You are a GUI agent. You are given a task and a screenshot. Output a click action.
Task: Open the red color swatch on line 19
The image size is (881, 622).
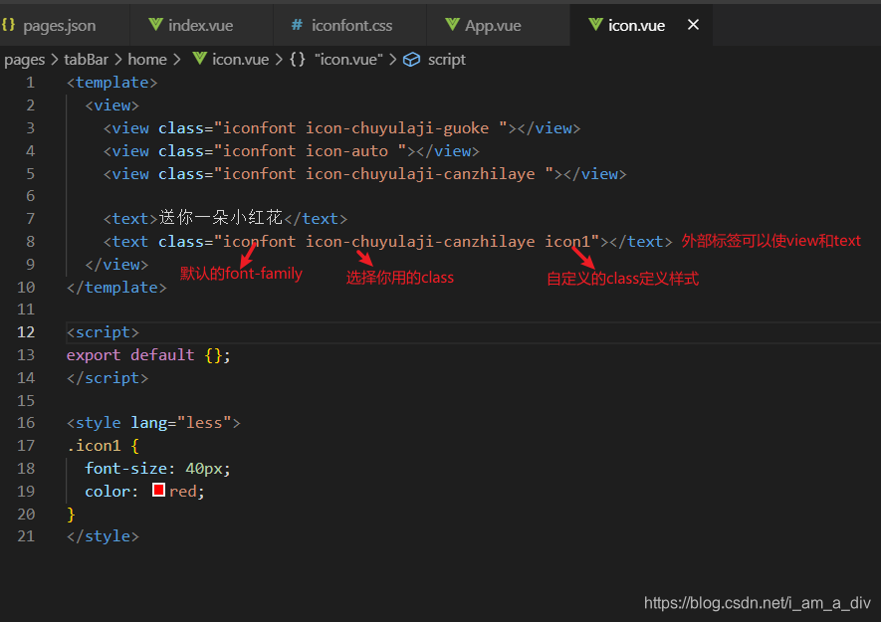pos(158,490)
